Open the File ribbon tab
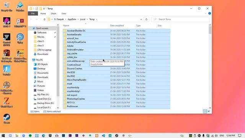Viewport: 245px width, 138px height. (x=33, y=14)
